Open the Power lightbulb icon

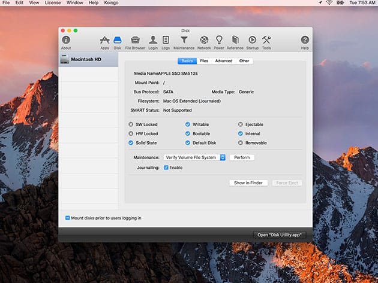click(x=219, y=40)
